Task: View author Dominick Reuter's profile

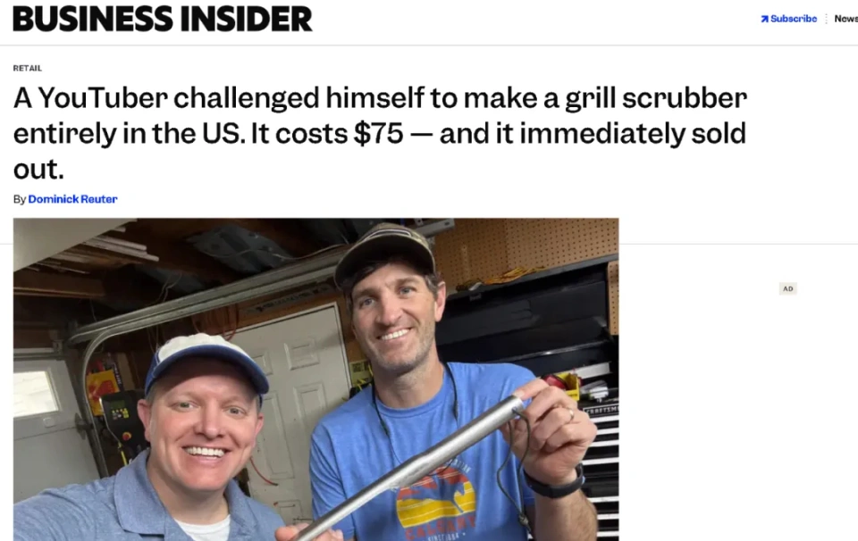Action: pyautogui.click(x=72, y=199)
